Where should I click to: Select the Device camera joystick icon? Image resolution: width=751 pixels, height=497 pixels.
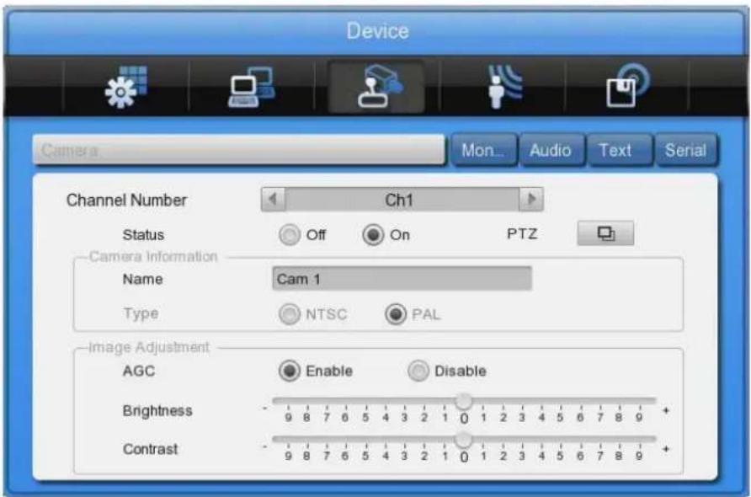(x=376, y=87)
